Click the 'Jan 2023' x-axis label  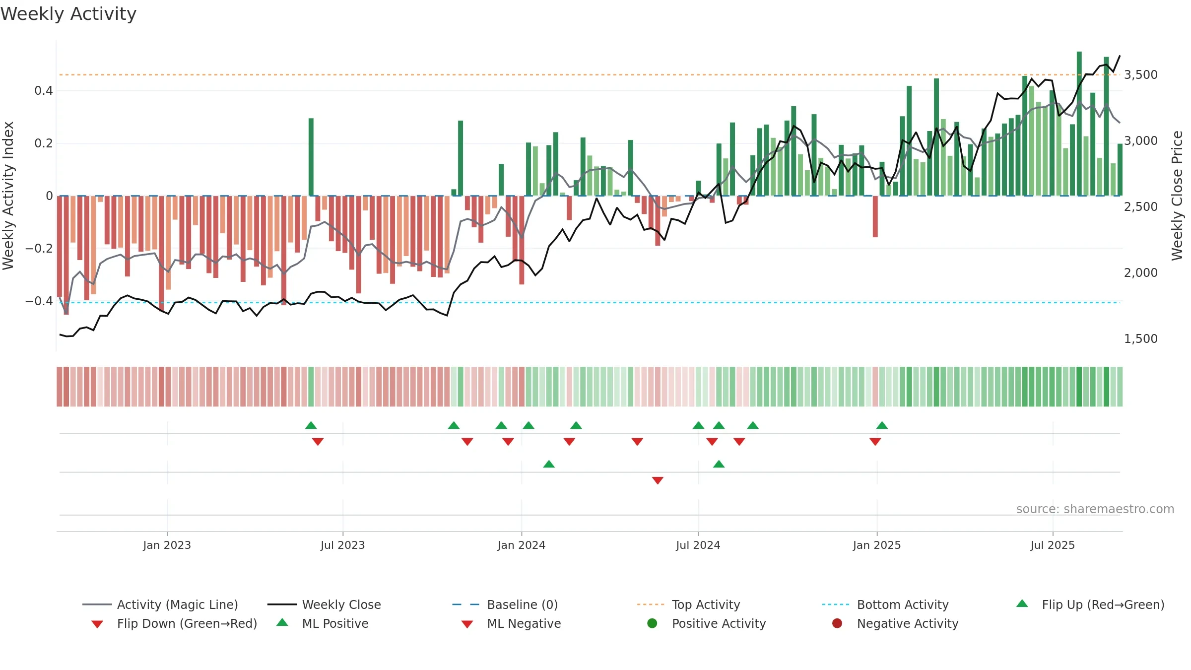click(167, 545)
